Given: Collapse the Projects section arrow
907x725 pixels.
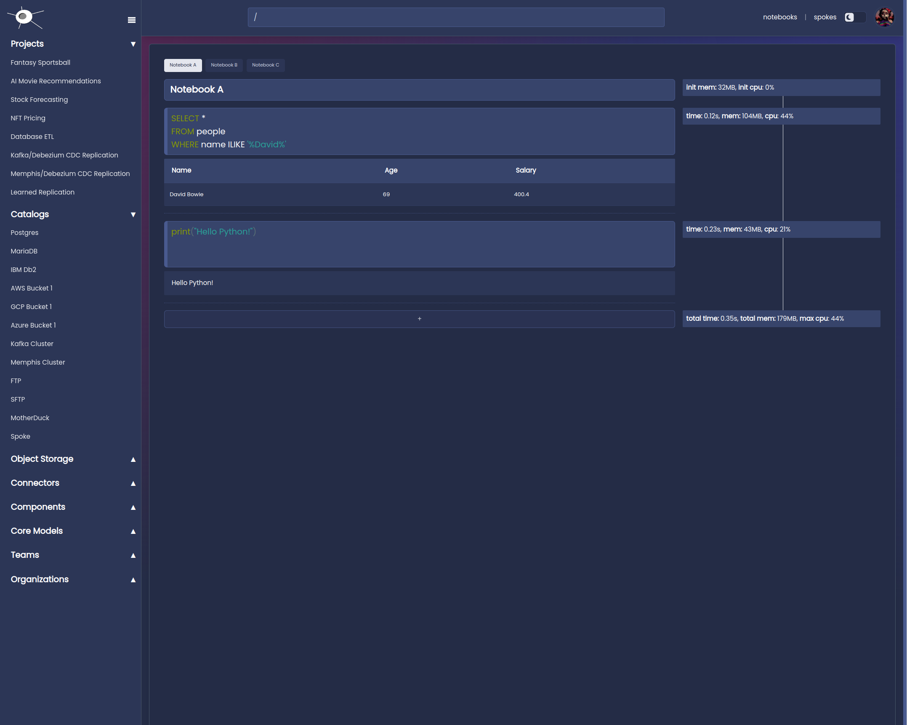Looking at the screenshot, I should coord(133,44).
